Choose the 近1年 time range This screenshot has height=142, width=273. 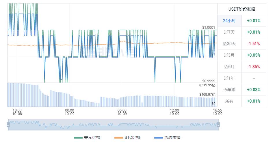coord(229,78)
